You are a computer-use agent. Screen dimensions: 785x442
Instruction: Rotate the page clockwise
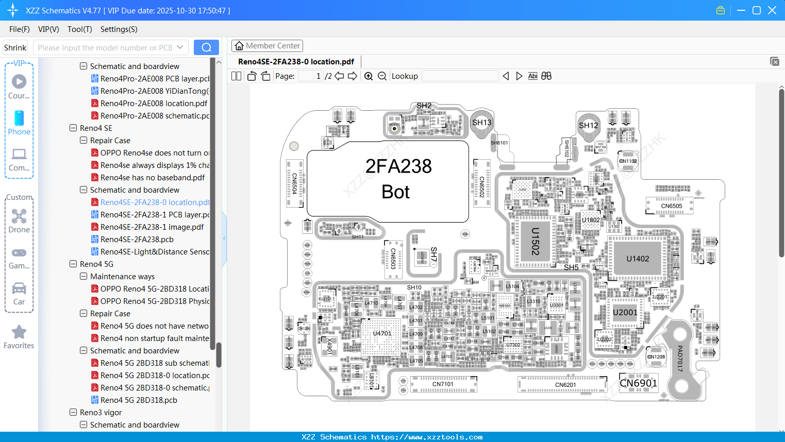(x=265, y=76)
